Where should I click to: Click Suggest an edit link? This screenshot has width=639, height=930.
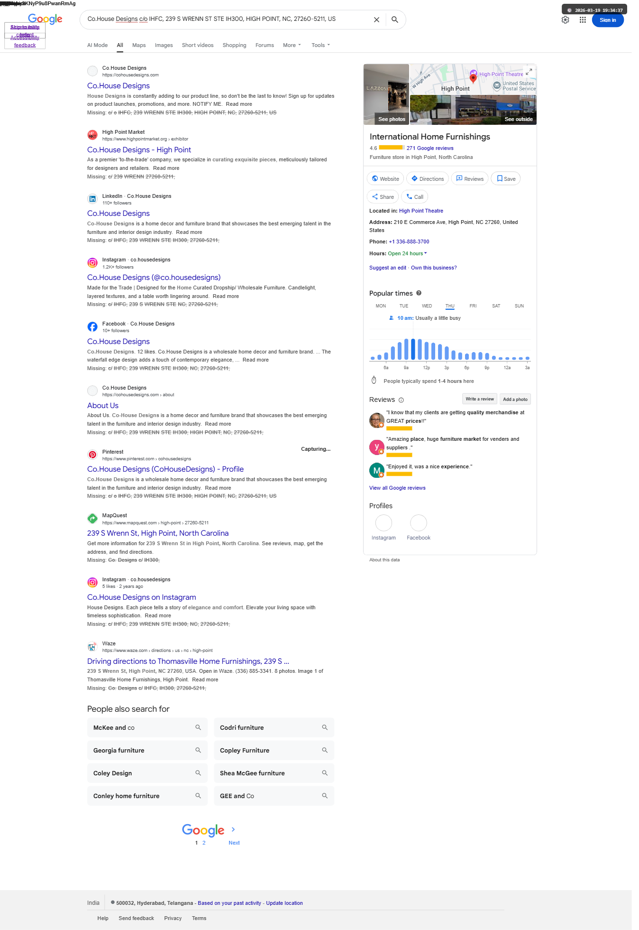point(388,268)
